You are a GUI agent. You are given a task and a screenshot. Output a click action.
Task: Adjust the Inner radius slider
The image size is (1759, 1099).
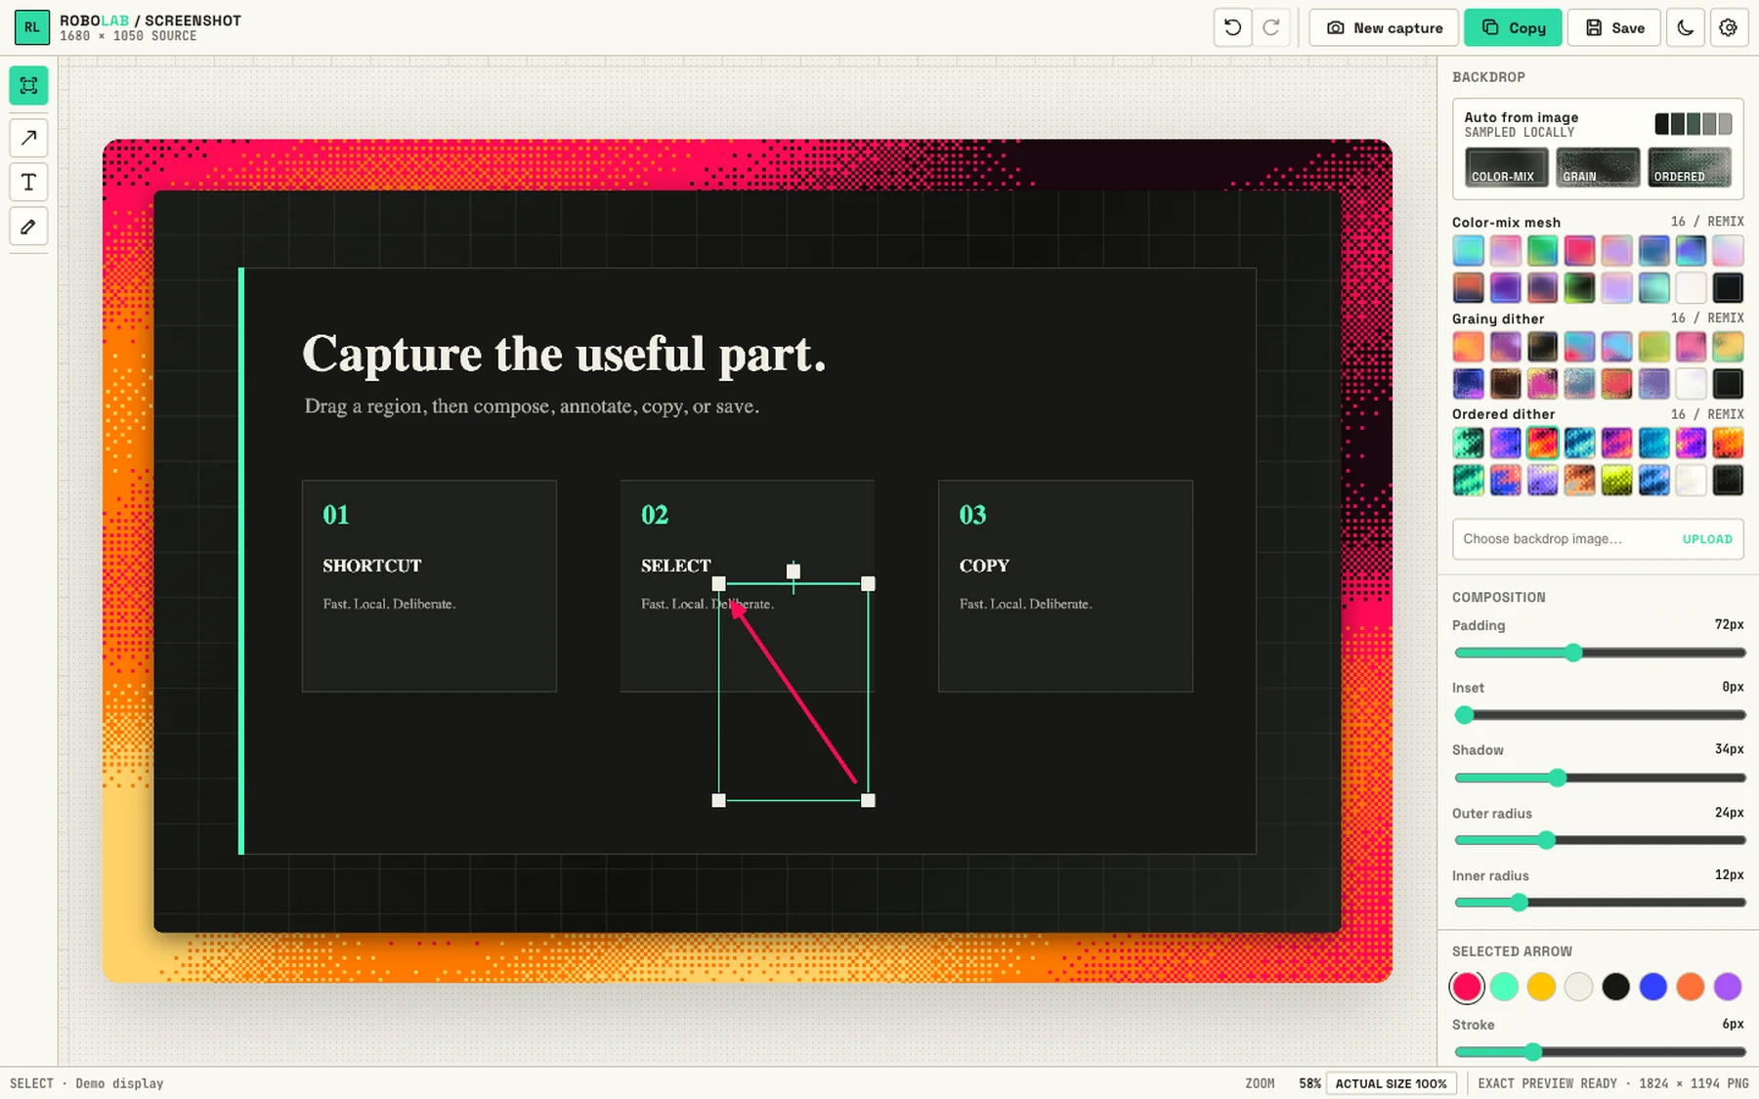click(x=1599, y=903)
